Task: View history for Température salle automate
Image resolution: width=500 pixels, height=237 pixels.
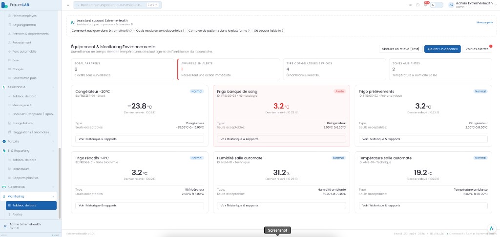Action: click(423, 205)
